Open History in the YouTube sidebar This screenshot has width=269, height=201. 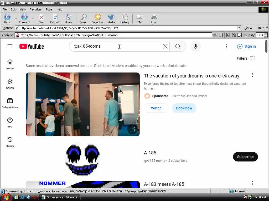10,142
